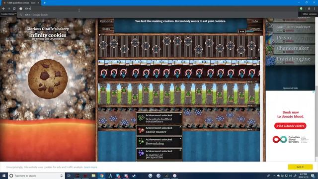Open the Info menu
The height and width of the screenshot is (179, 318).
(255, 21)
